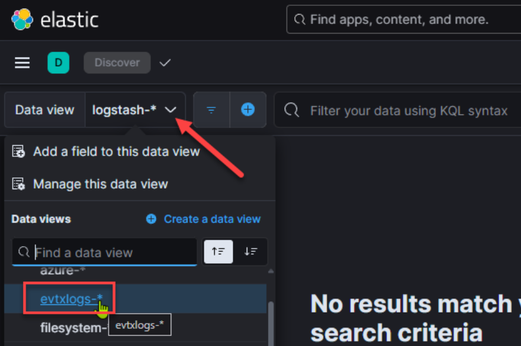Click the blue add filter plus icon
Viewport: 521px width, 346px height.
tap(248, 110)
